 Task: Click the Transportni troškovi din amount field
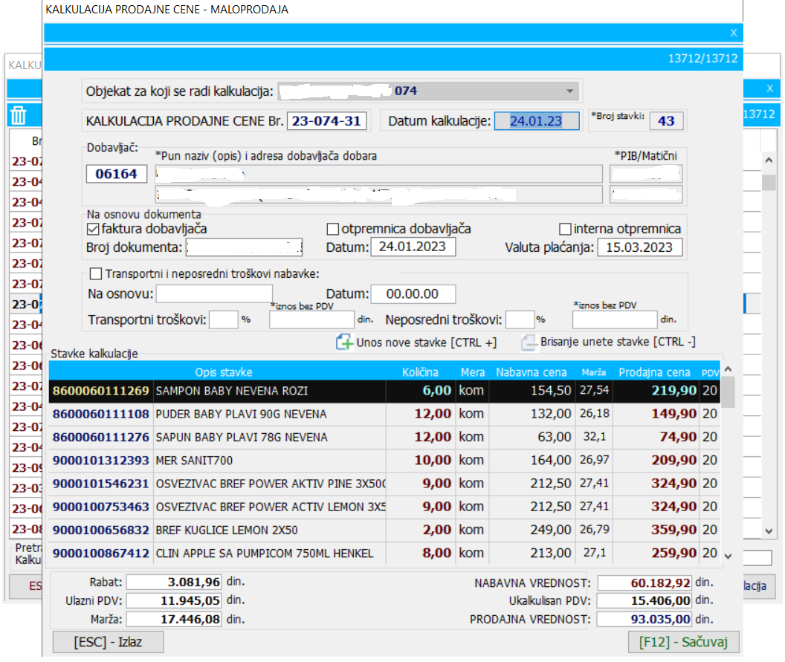[x=312, y=319]
